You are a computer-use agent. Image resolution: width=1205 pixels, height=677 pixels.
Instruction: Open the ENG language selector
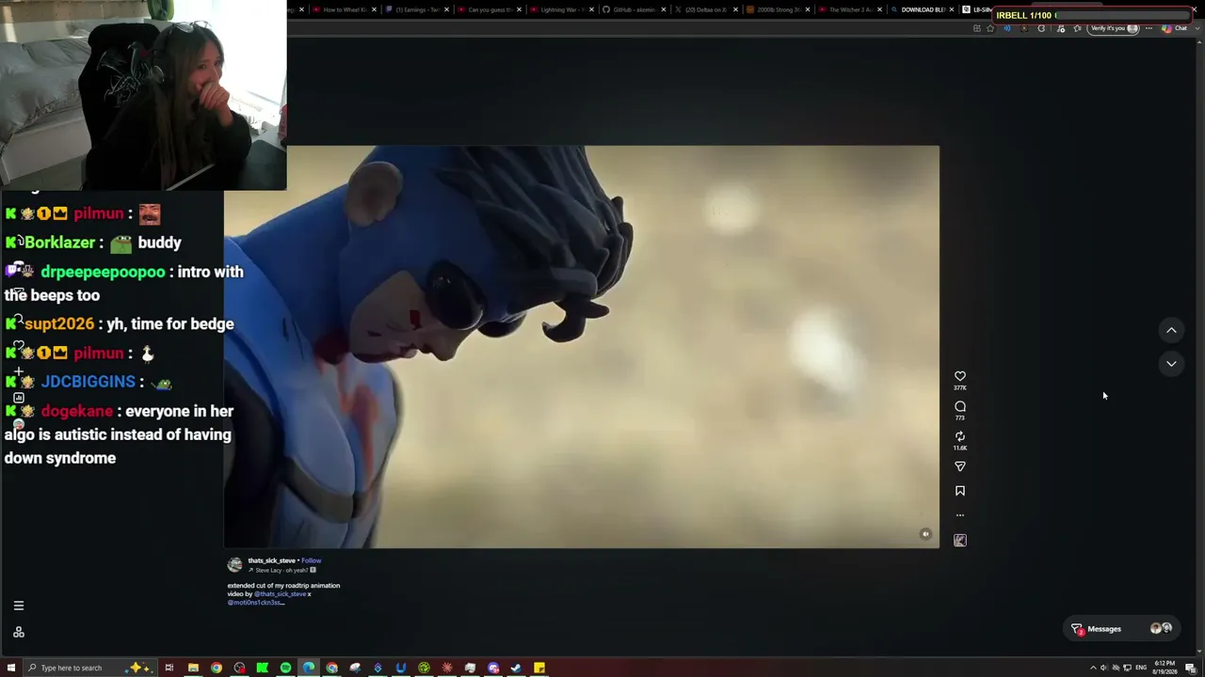point(1141,668)
